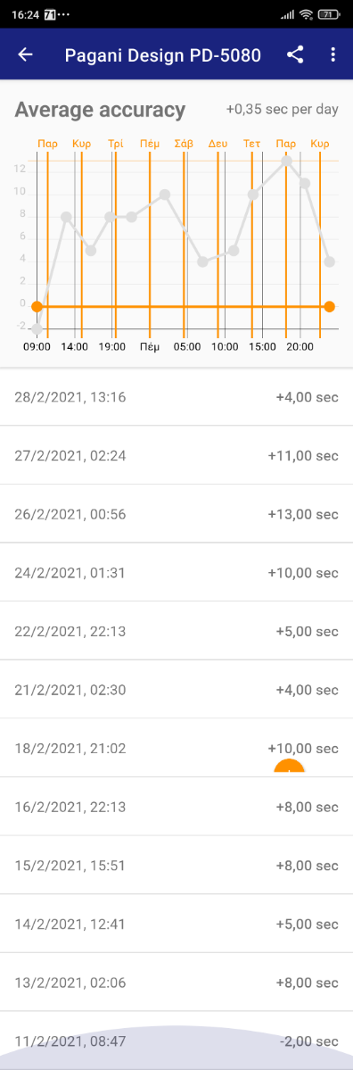Tap the back arrow icon
This screenshot has width=353, height=1070.
click(25, 54)
